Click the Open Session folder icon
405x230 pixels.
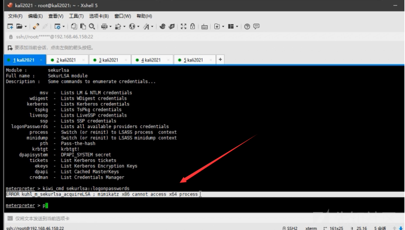click(19, 26)
